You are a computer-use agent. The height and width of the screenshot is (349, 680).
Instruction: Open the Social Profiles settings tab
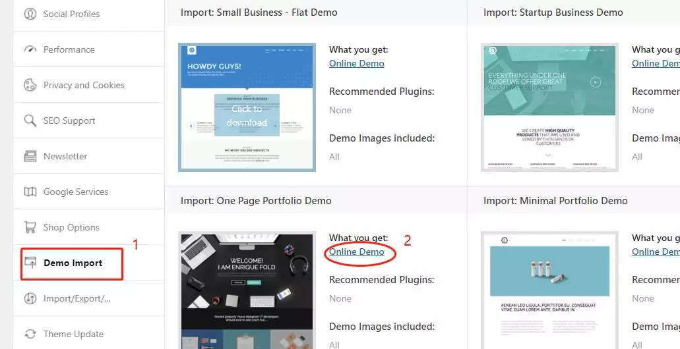tap(88, 14)
